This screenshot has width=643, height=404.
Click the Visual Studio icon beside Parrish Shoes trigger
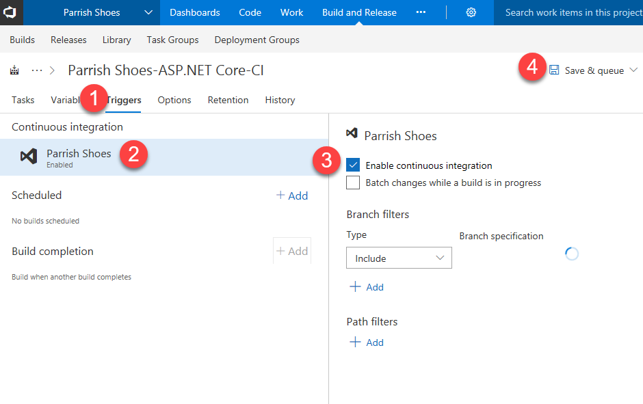(x=29, y=157)
